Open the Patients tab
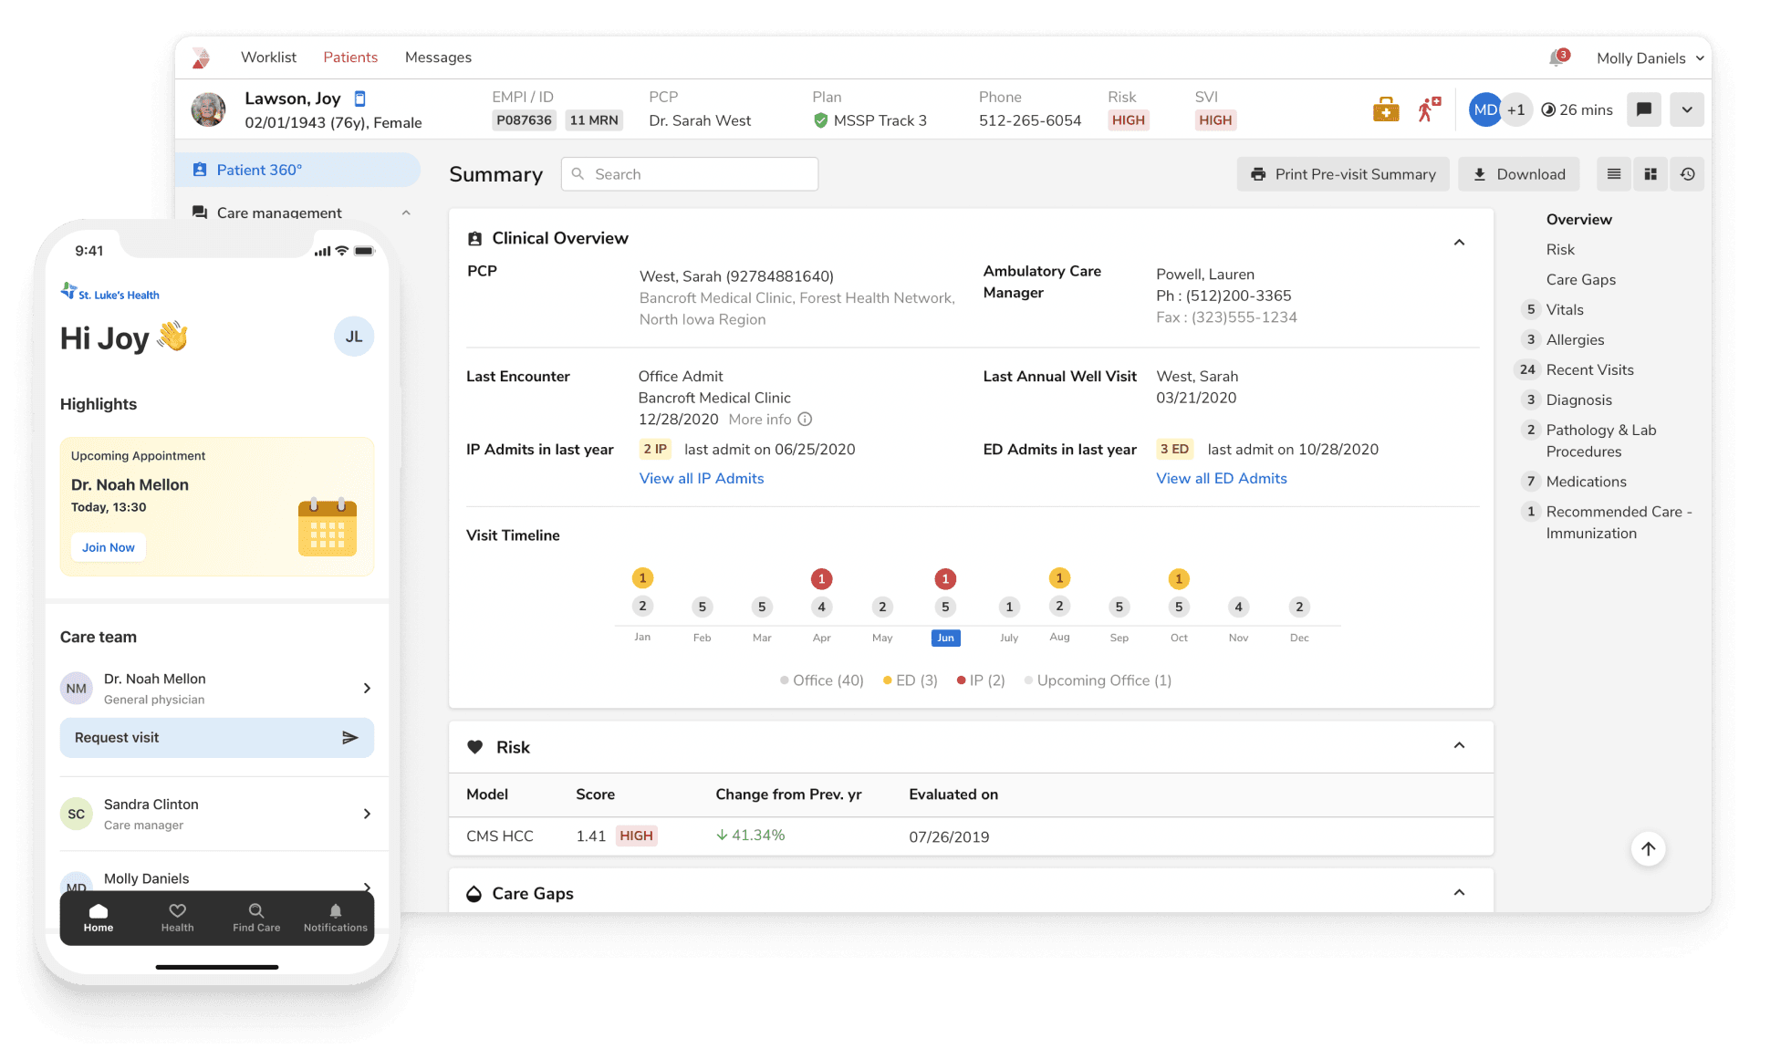 coord(350,57)
